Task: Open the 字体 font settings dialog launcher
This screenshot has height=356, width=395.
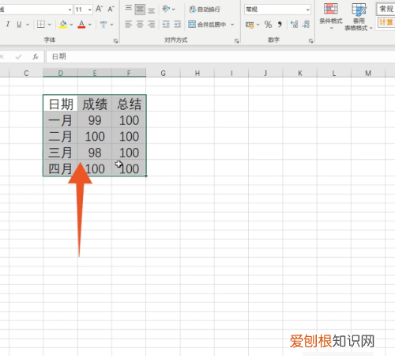Action: (x=115, y=40)
